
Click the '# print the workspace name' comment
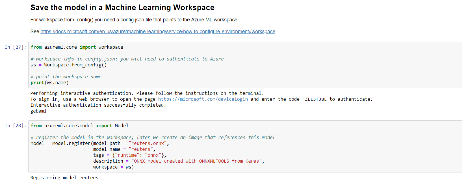click(x=66, y=77)
